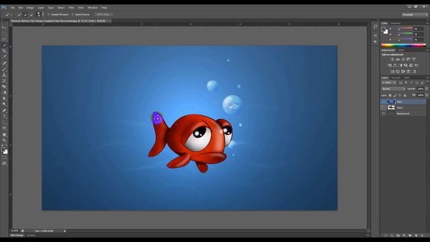This screenshot has height=242, width=430.
Task: Open the Window menu
Action: click(93, 7)
